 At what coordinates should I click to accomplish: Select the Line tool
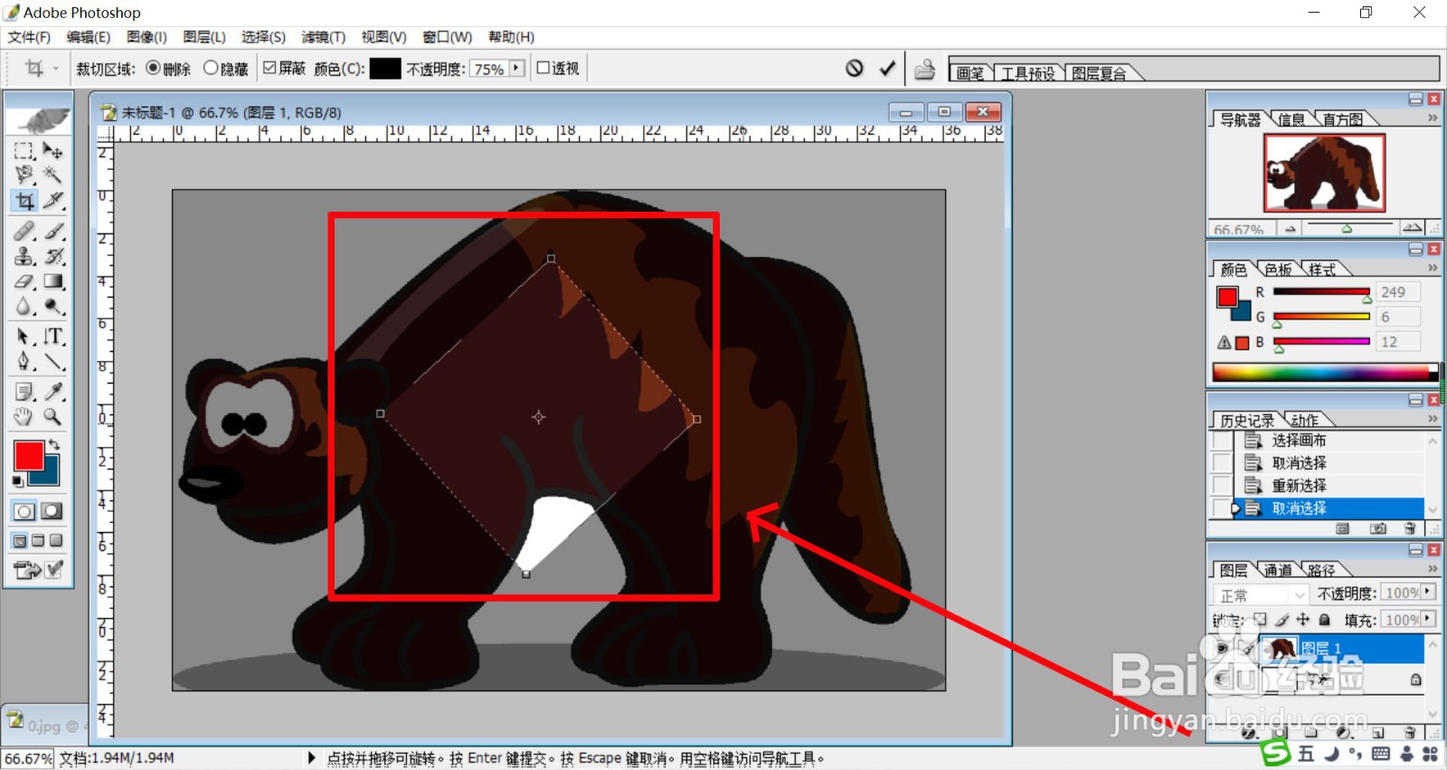click(x=52, y=362)
